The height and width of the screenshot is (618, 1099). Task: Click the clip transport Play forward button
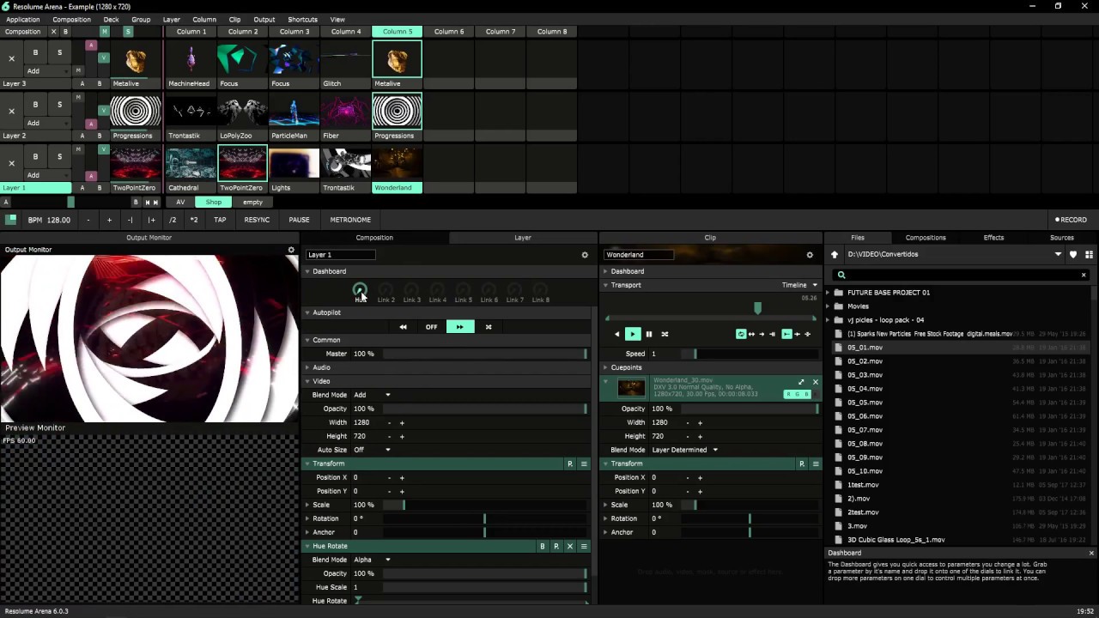pos(633,334)
